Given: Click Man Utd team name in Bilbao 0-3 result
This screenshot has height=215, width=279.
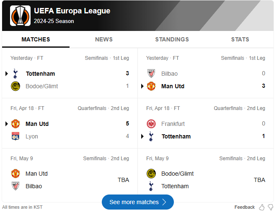Looking at the screenshot, I should [173, 86].
